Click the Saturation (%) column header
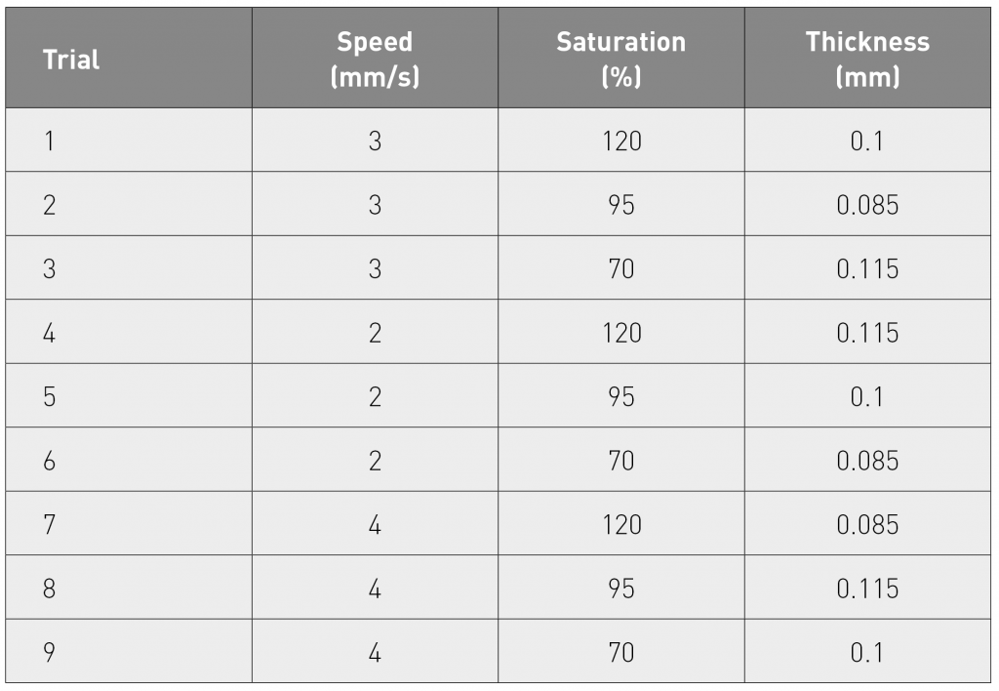The width and height of the screenshot is (999, 691). pos(621,58)
